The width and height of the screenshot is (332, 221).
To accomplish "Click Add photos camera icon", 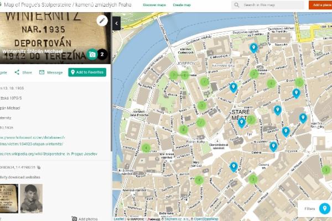I will (74, 219).
